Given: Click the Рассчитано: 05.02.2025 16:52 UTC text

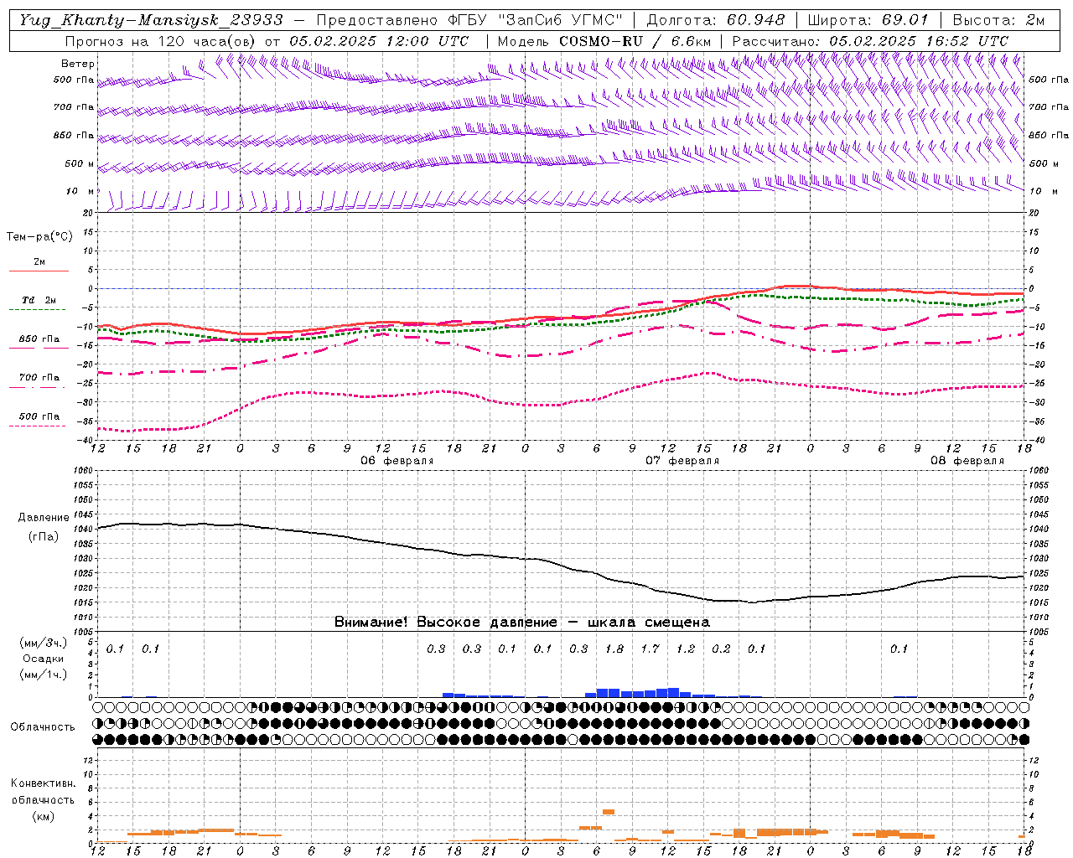Looking at the screenshot, I should [x=870, y=40].
